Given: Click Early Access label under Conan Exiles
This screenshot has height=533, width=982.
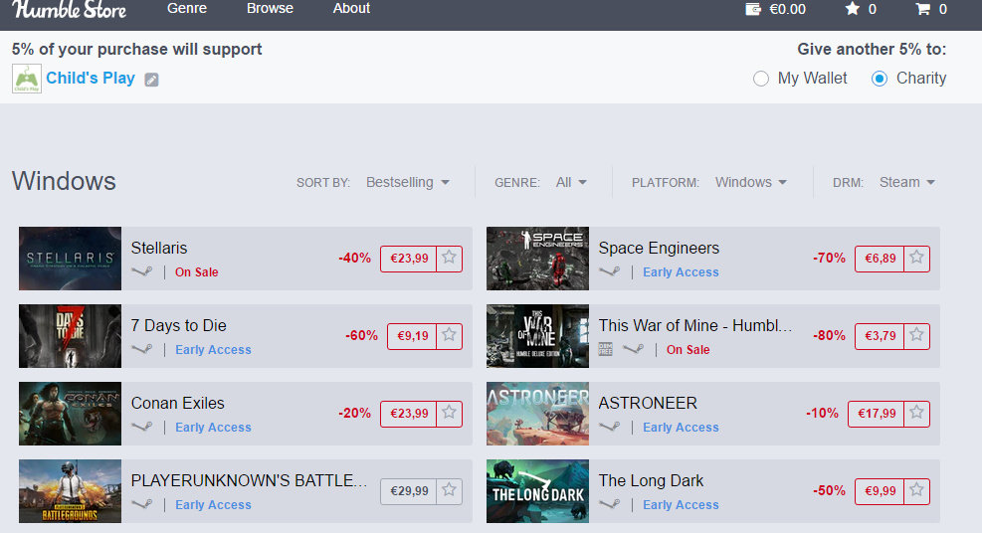Looking at the screenshot, I should [213, 428].
